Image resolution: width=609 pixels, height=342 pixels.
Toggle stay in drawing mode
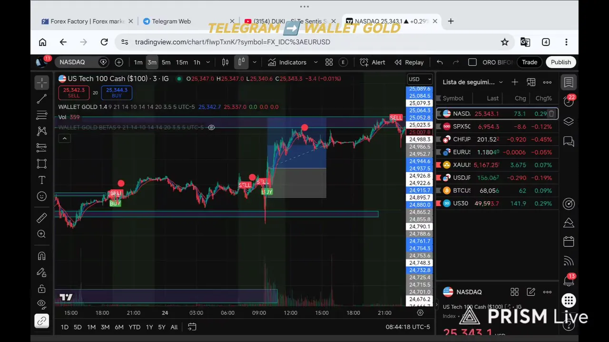(x=42, y=272)
